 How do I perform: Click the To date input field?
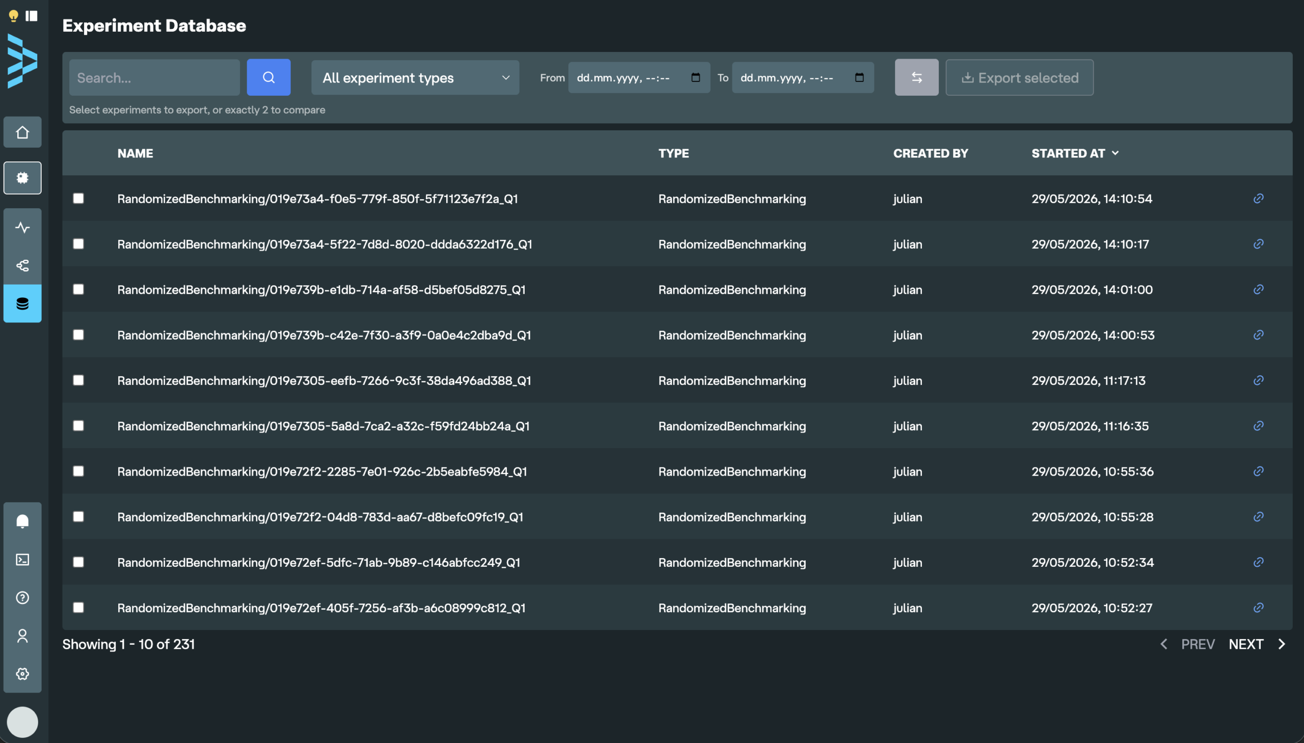(803, 77)
